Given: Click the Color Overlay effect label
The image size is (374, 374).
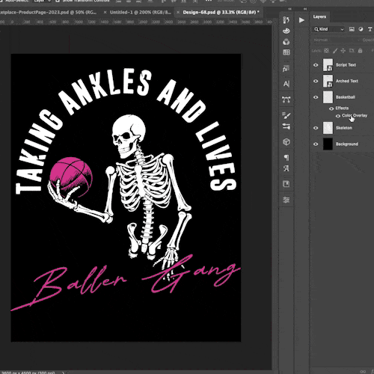Looking at the screenshot, I should pos(355,116).
